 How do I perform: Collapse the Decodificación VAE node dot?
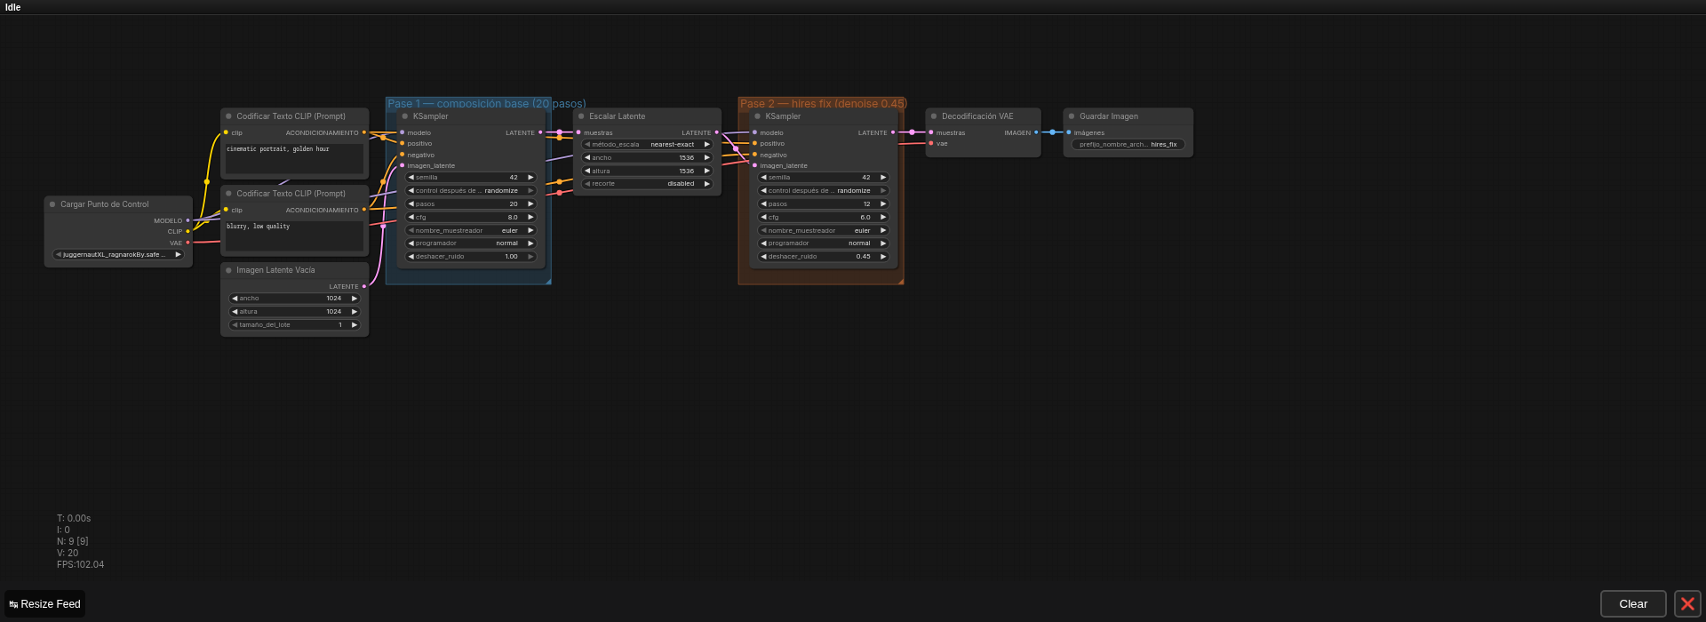coord(934,116)
